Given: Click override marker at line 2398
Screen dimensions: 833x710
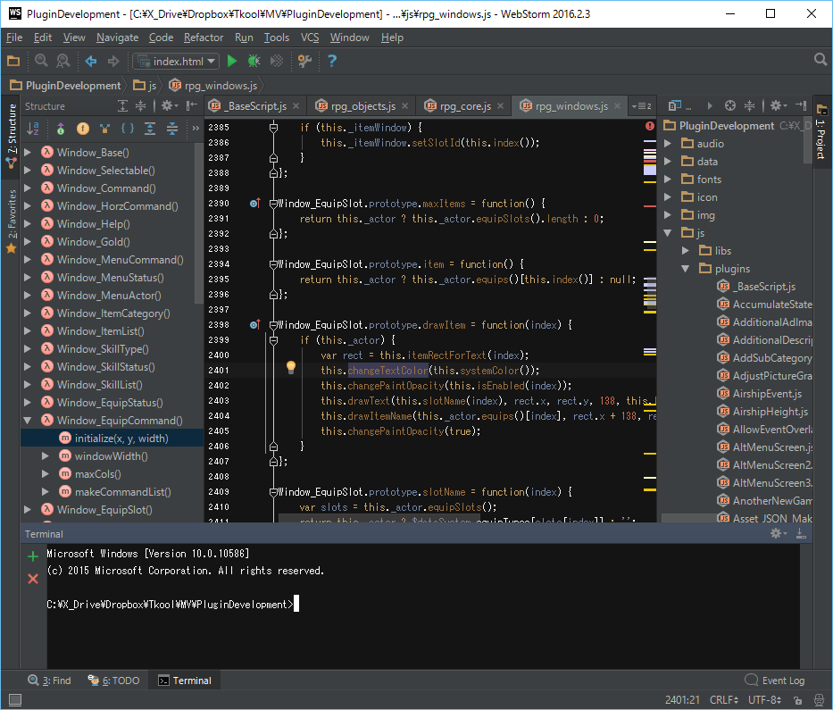Looking at the screenshot, I should 255,325.
